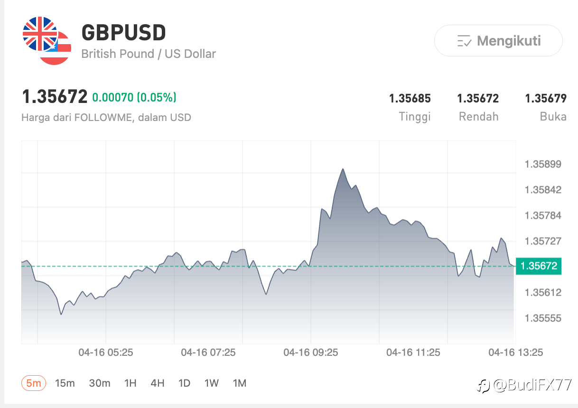
Task: Select the 1H chart interval
Action: coord(131,383)
